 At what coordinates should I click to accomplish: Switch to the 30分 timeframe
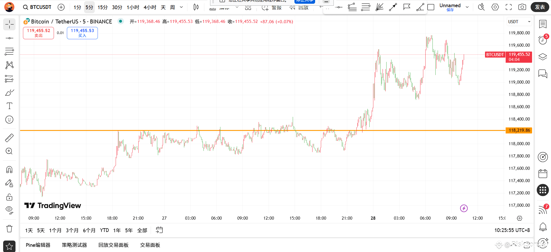pos(117,7)
